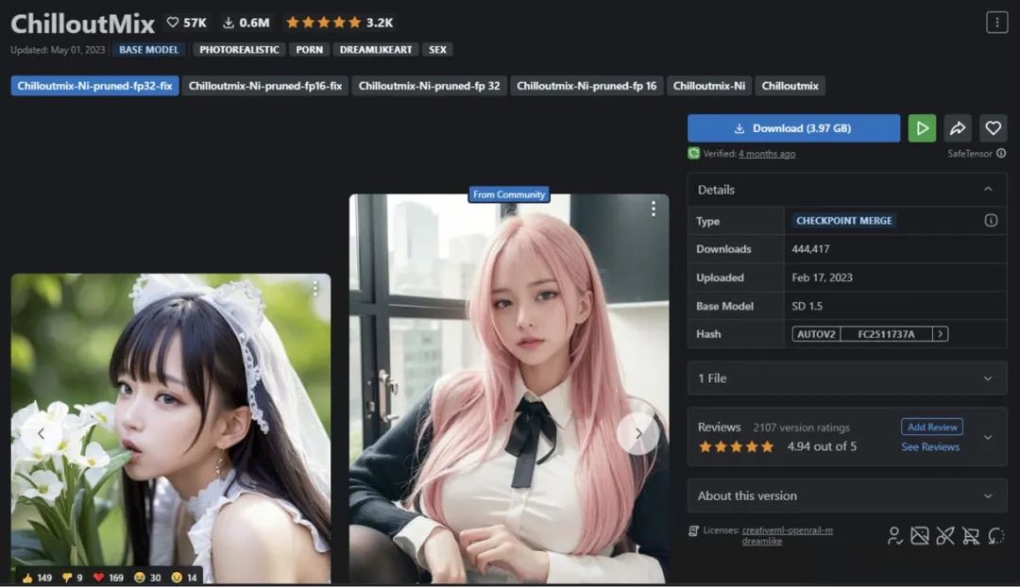Click the Base Model value SD 1.5
This screenshot has height=587, width=1020.
tap(807, 306)
